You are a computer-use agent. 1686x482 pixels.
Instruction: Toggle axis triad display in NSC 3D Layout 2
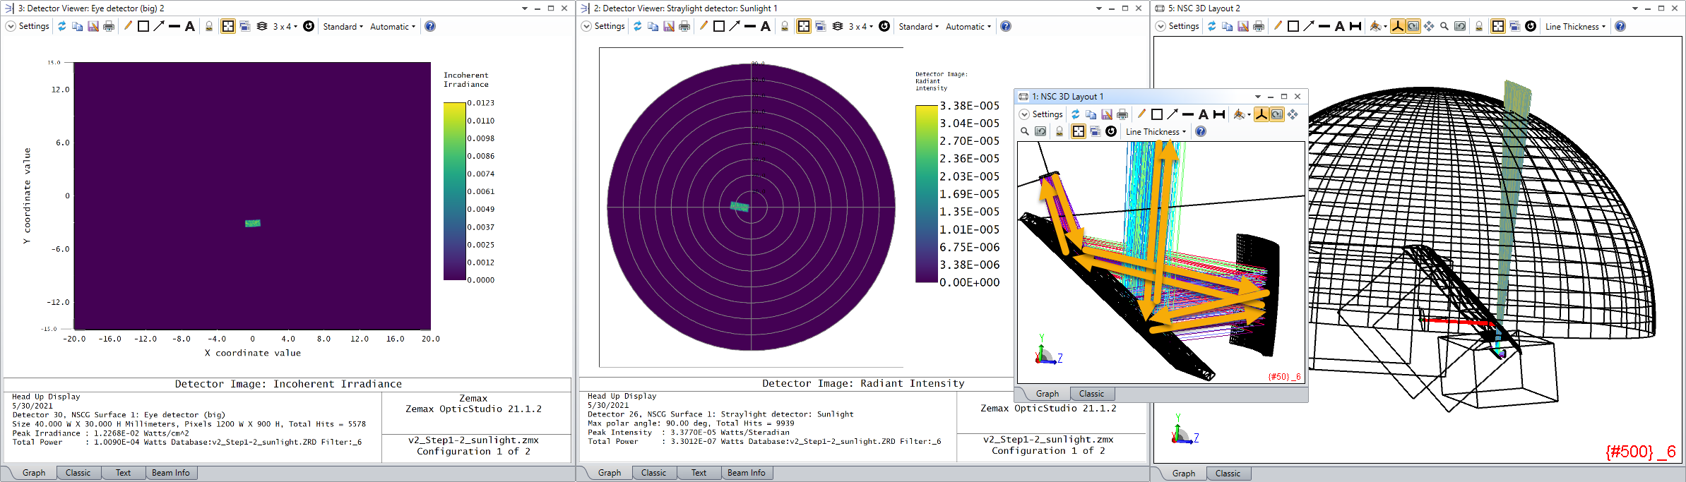pos(1398,26)
